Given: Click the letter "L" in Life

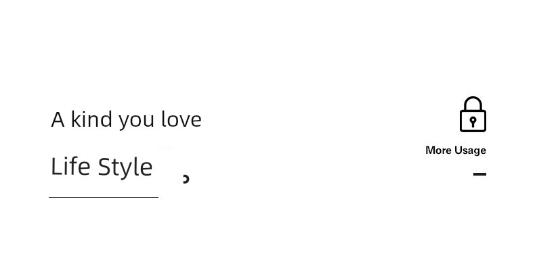Looking at the screenshot, I should (x=56, y=166).
